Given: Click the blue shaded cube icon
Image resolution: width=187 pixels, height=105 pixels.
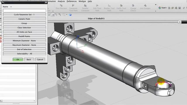Looking at the screenshot, I should (x=70, y=15).
